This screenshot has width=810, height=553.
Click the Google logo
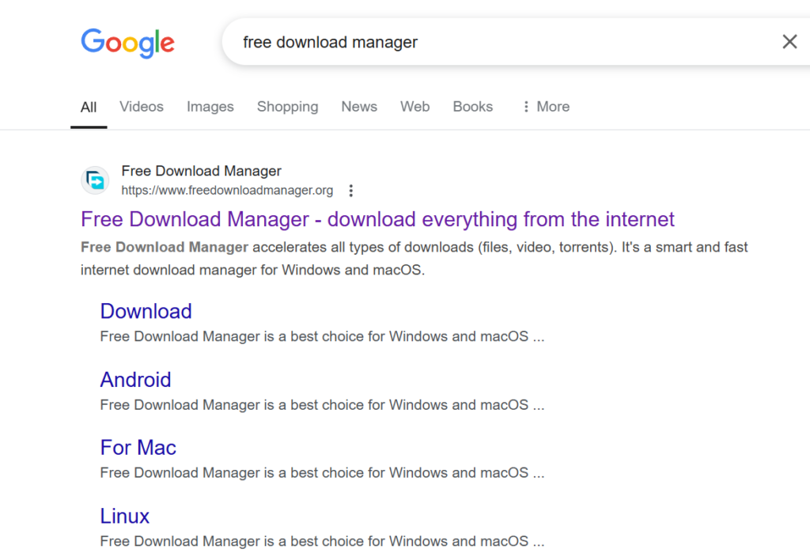point(127,43)
